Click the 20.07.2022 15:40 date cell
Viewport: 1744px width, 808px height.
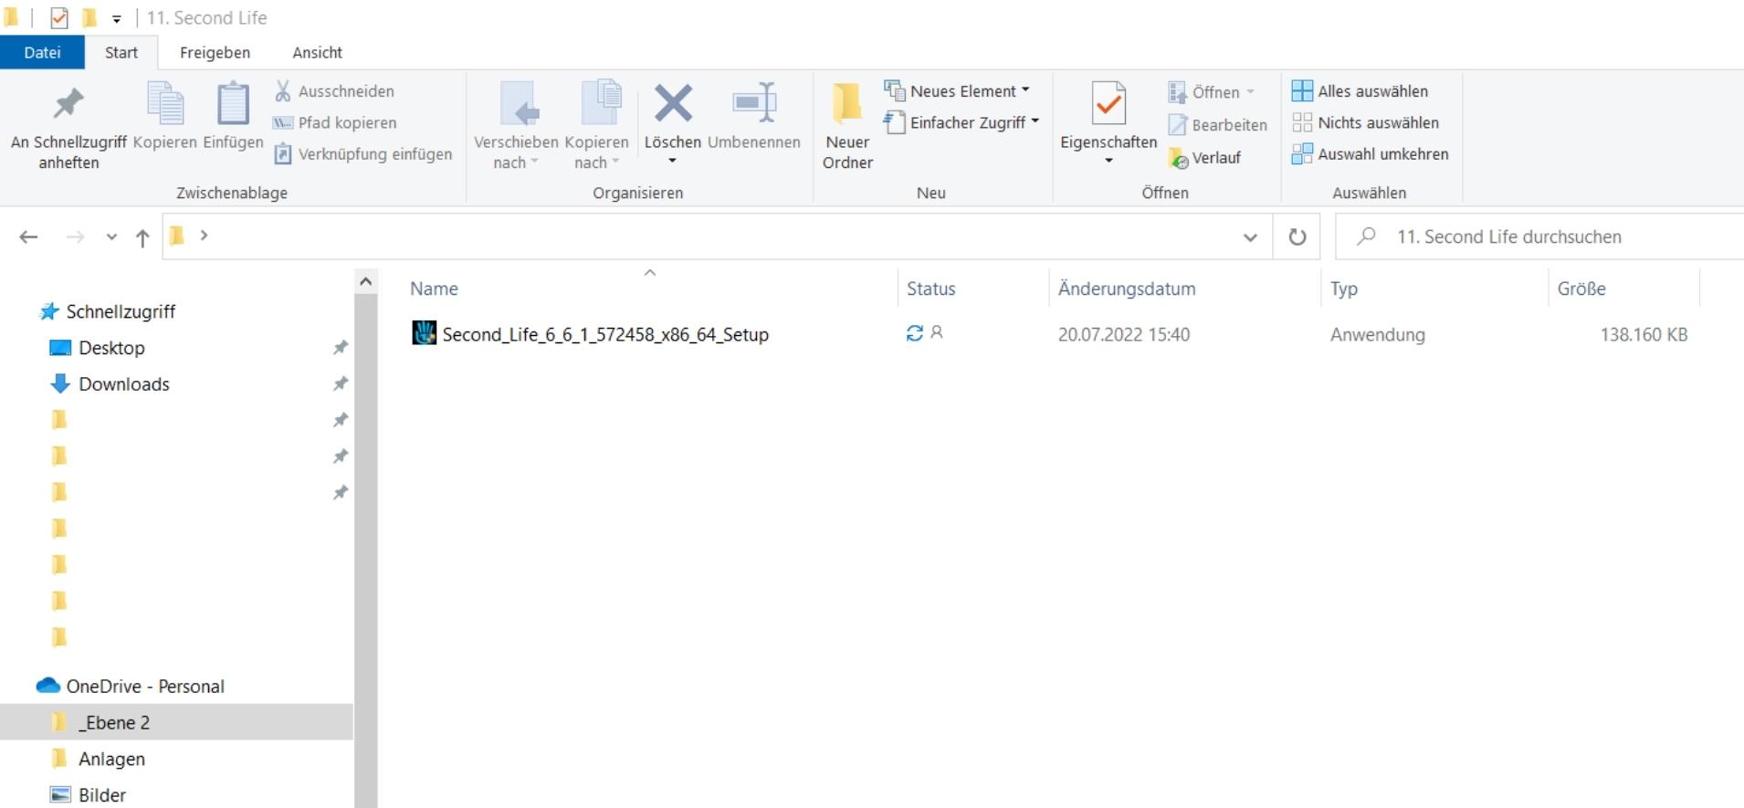coord(1124,334)
